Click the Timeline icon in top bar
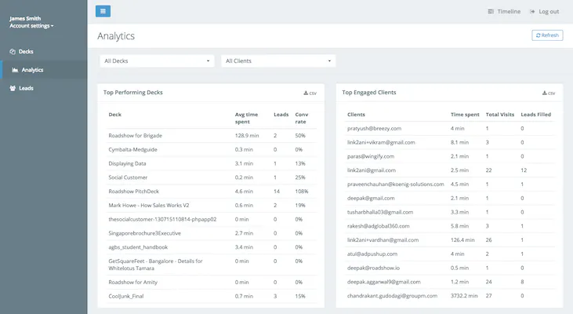Image resolution: width=573 pixels, height=314 pixels. click(x=491, y=12)
